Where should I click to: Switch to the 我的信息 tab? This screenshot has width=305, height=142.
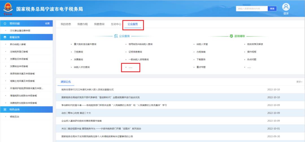click(66, 24)
